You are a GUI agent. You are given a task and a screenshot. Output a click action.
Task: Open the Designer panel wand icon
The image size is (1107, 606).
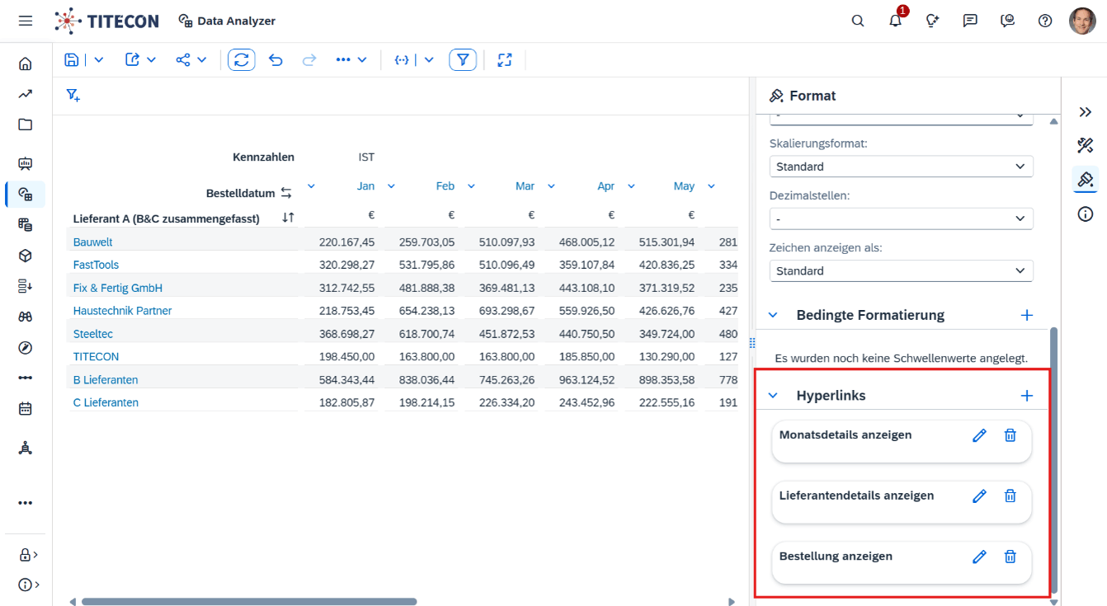click(x=1086, y=146)
